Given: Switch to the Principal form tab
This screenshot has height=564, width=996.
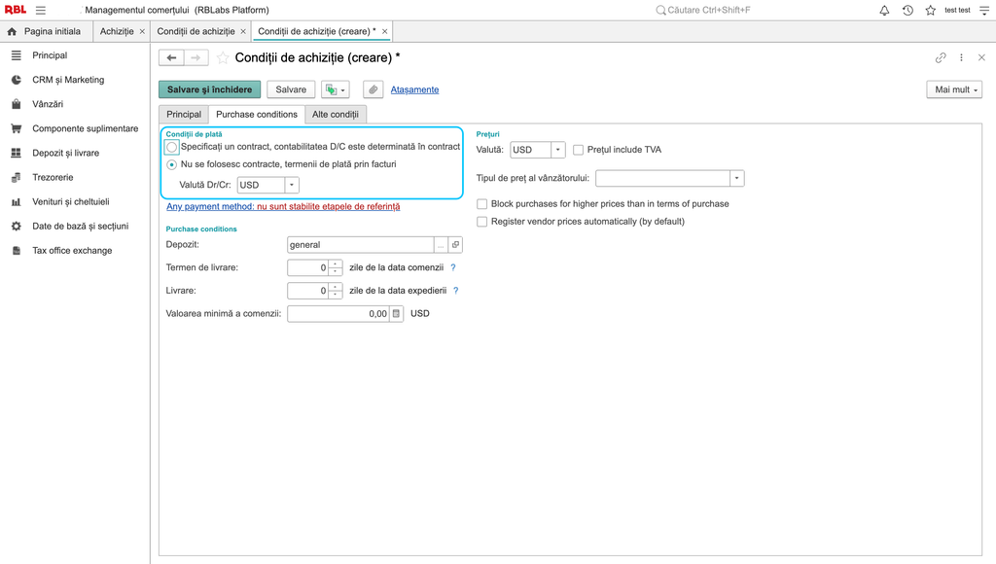Looking at the screenshot, I should (x=184, y=115).
